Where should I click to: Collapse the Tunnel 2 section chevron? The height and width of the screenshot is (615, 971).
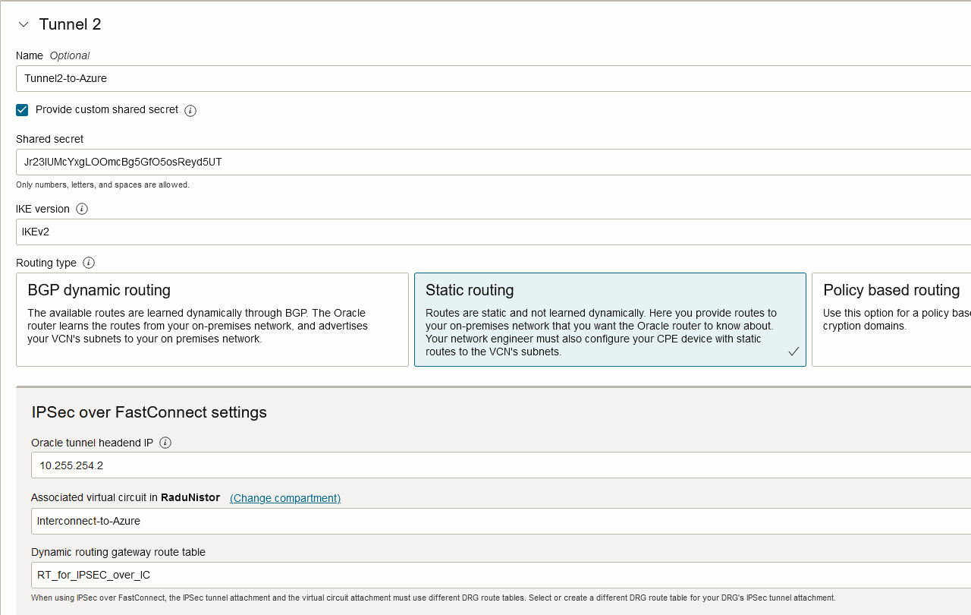[24, 24]
